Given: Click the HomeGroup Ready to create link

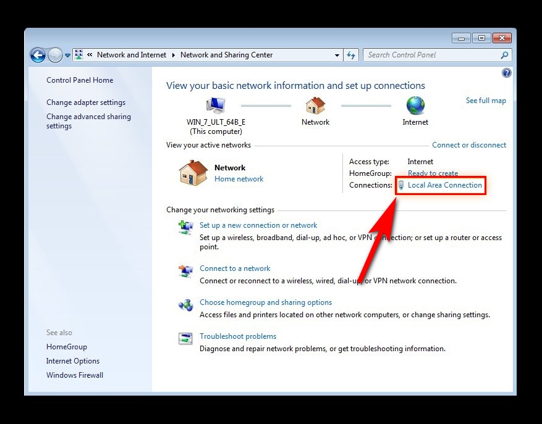Looking at the screenshot, I should 433,173.
